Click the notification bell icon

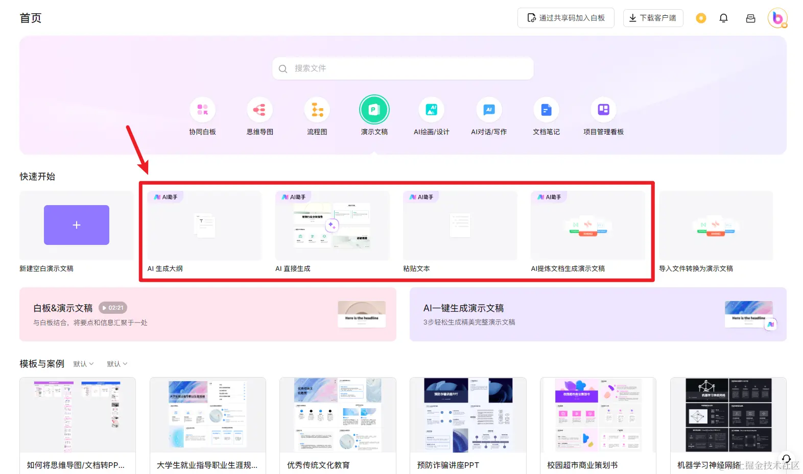pyautogui.click(x=723, y=18)
